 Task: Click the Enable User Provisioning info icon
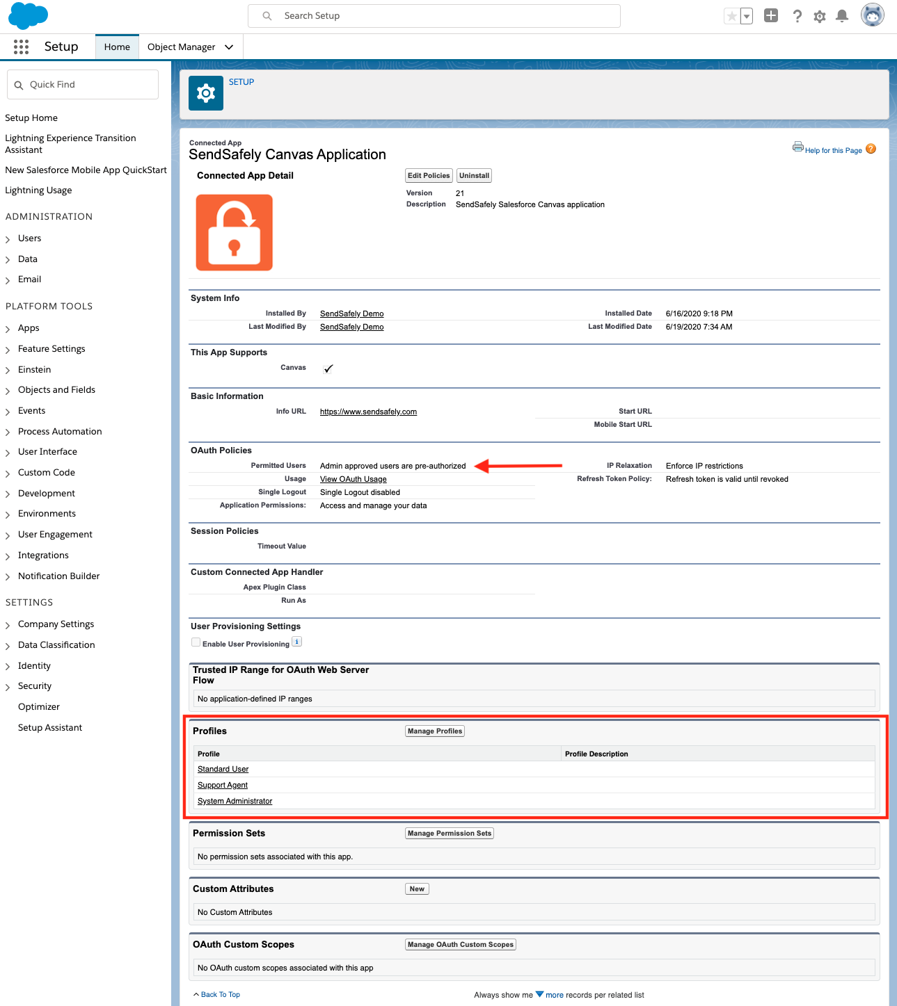pos(297,642)
